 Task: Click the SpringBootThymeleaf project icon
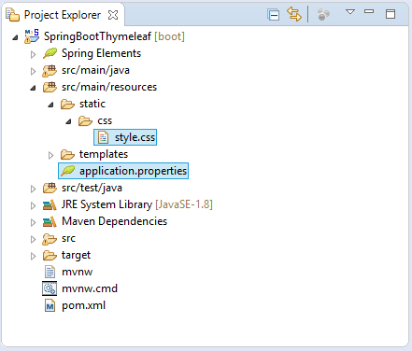pyautogui.click(x=32, y=36)
